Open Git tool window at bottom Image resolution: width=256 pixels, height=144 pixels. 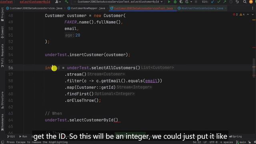point(11,136)
